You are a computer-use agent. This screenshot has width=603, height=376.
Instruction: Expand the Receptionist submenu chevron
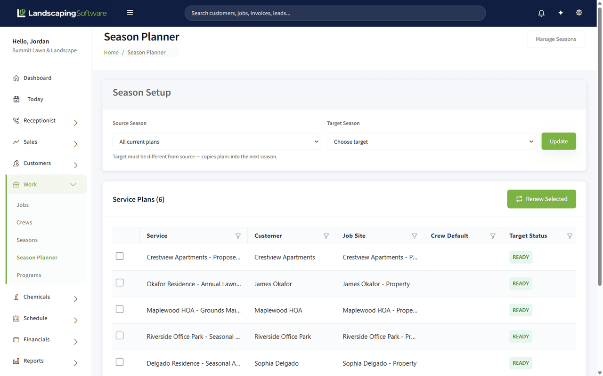[75, 123]
